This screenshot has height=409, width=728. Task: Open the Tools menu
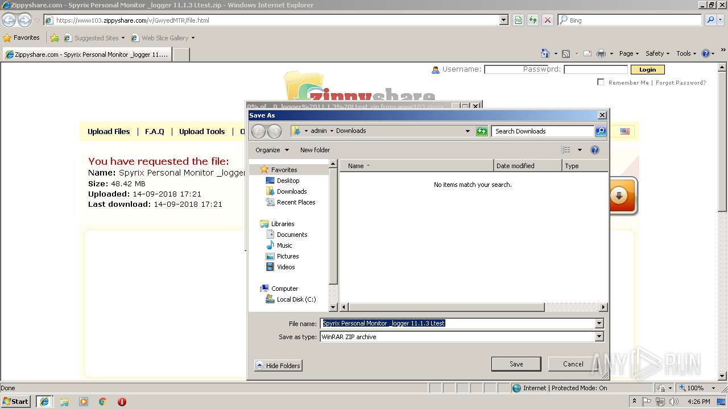pos(686,53)
